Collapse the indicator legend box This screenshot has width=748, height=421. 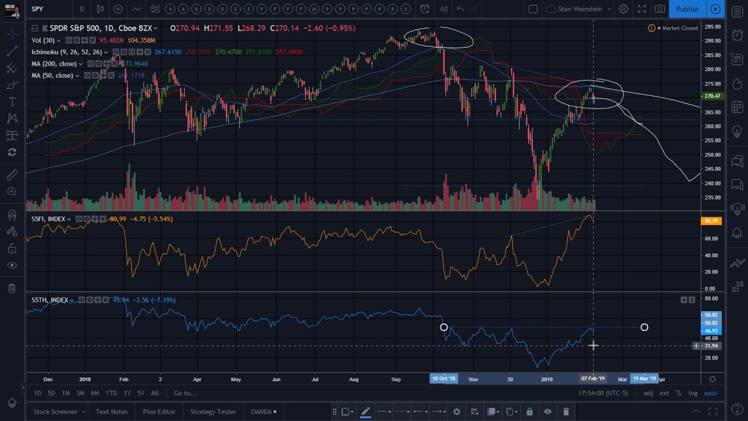point(34,28)
